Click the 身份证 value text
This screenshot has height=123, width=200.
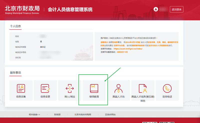[43, 47]
